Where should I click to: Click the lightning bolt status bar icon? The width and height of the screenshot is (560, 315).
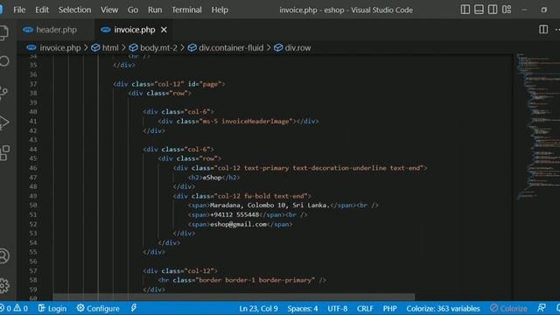(134, 308)
